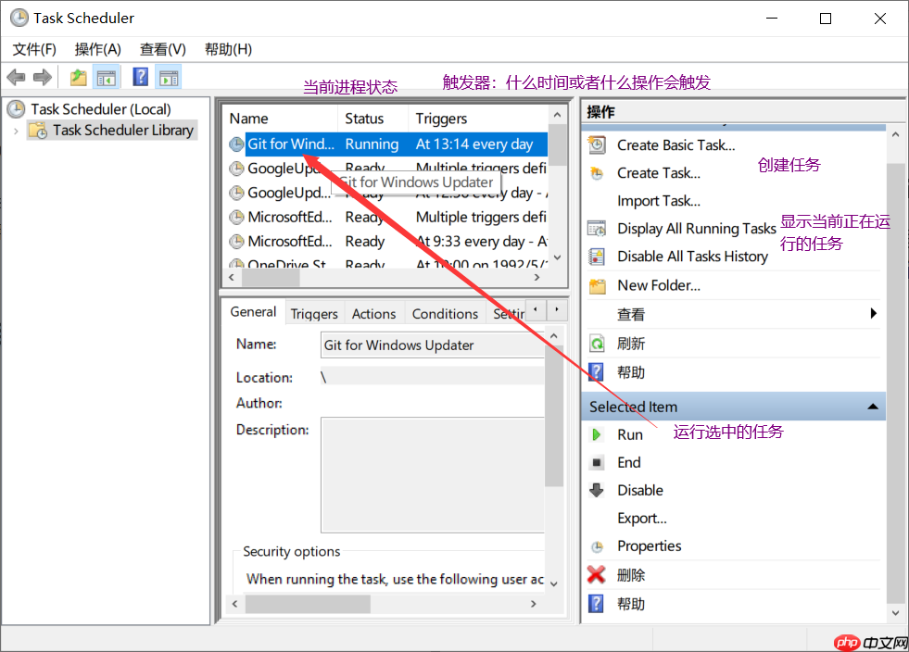The image size is (909, 652).
Task: Open the 查看(V) menu
Action: point(163,49)
